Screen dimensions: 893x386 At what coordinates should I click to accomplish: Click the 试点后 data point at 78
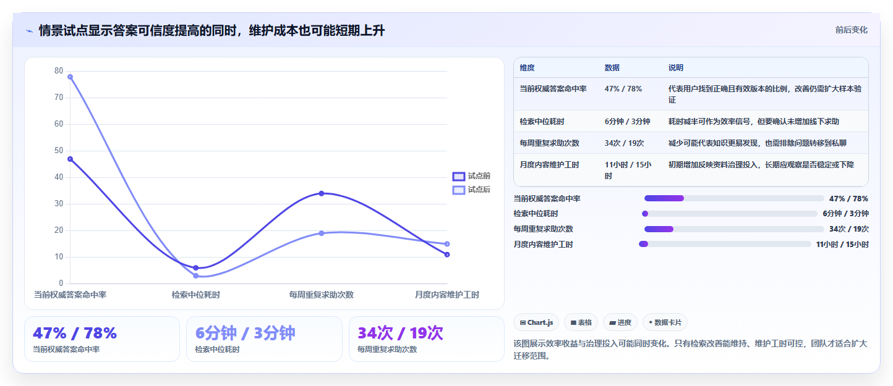70,77
